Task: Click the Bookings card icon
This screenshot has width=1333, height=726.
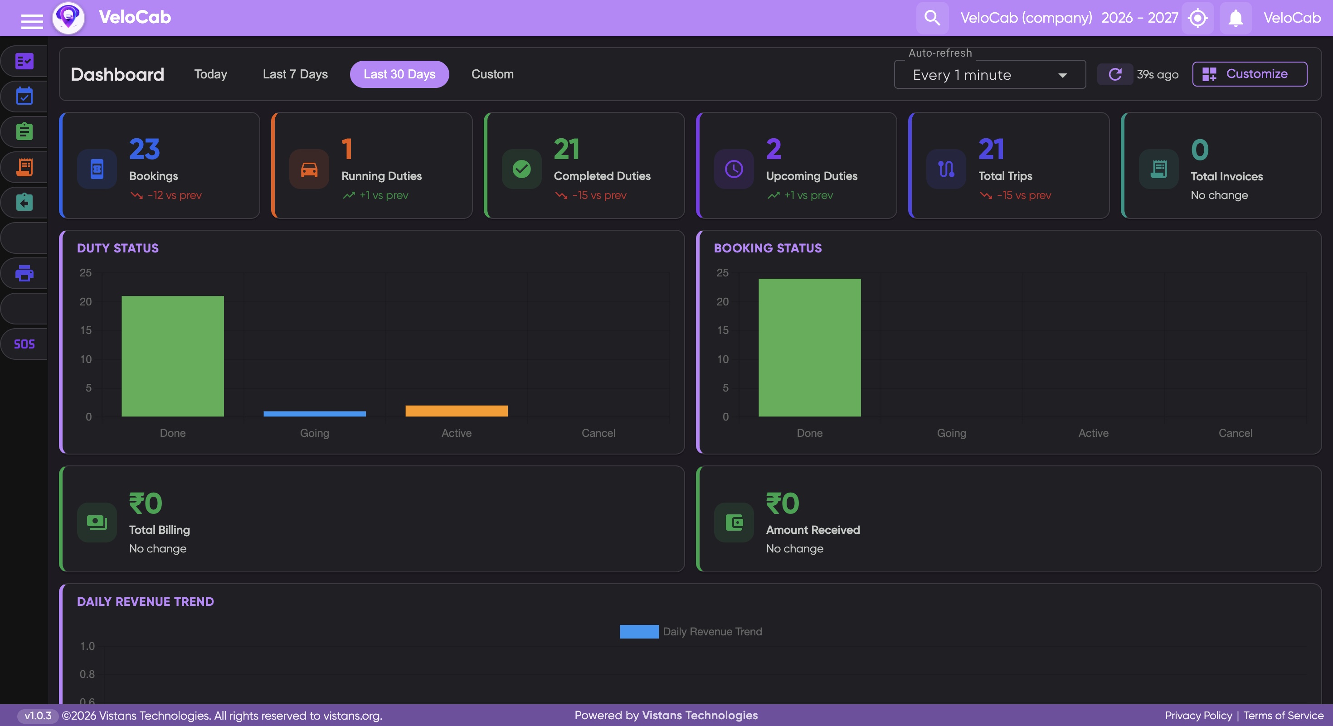Action: coord(97,169)
